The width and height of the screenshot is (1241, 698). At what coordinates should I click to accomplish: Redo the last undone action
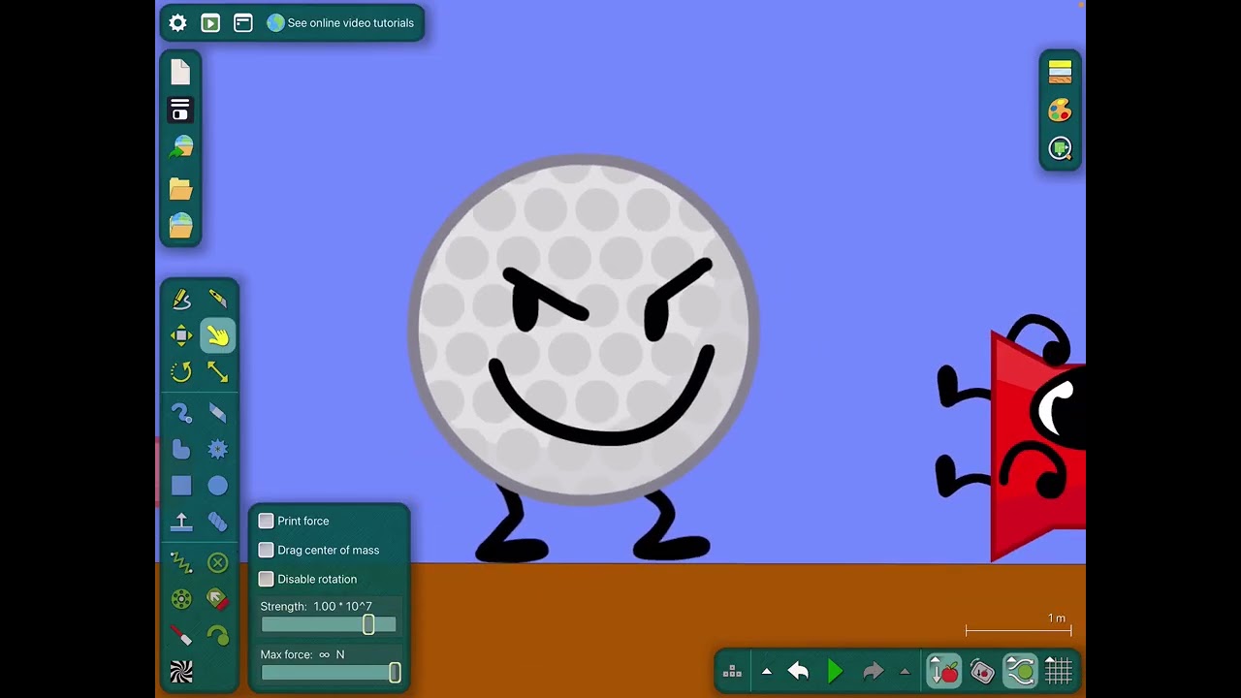click(x=873, y=671)
